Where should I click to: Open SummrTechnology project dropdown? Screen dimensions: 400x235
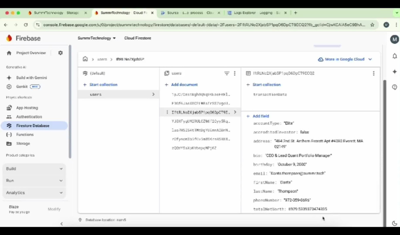point(97,38)
